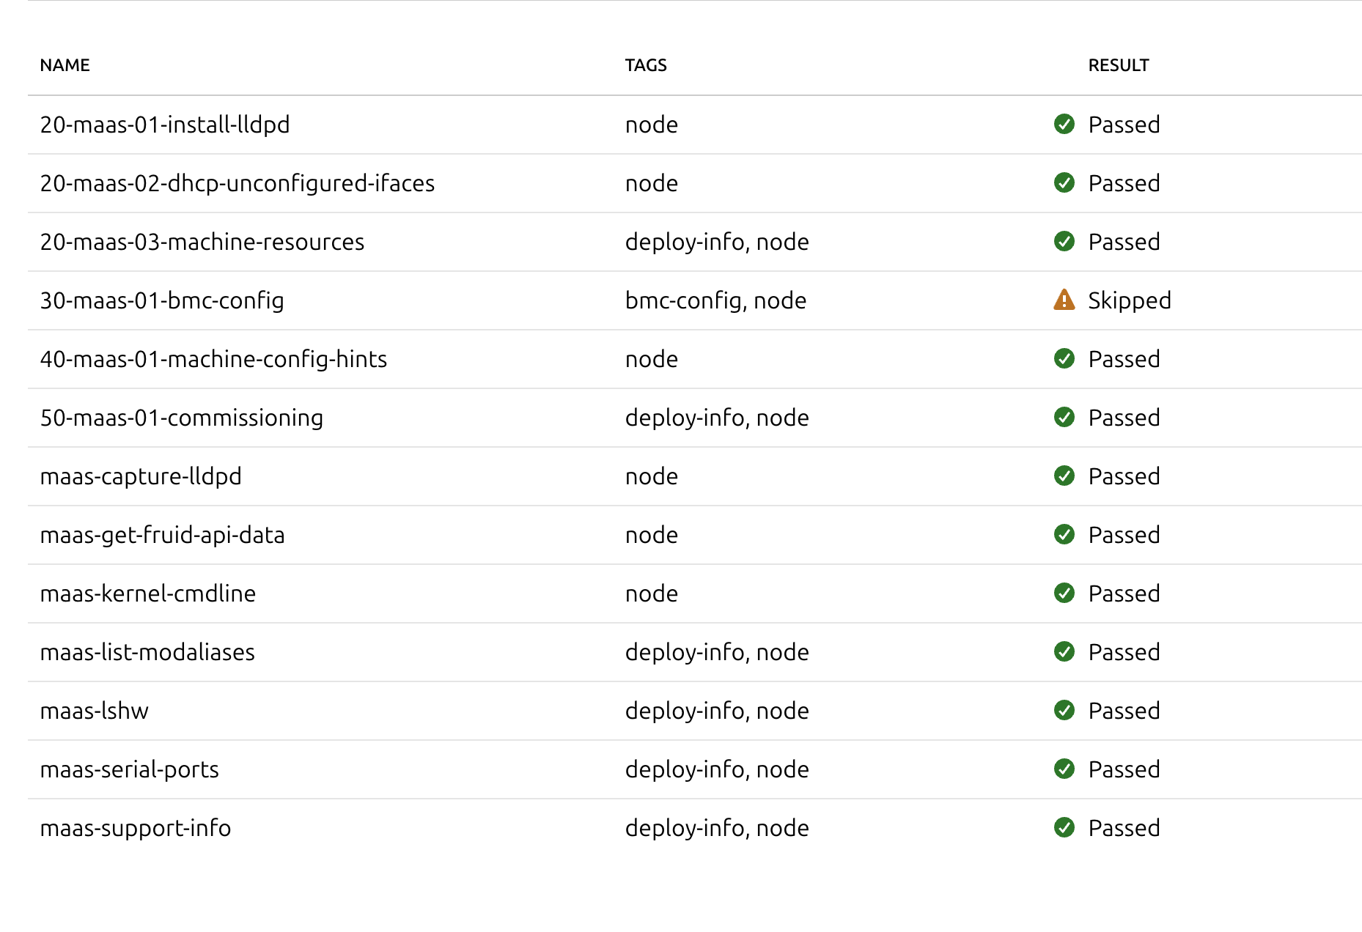Image resolution: width=1362 pixels, height=932 pixels.
Task: Click the passed check icon for maas-kernel-cmdline
Action: click(1064, 593)
